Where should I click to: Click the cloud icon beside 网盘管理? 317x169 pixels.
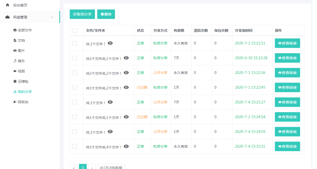7,17
